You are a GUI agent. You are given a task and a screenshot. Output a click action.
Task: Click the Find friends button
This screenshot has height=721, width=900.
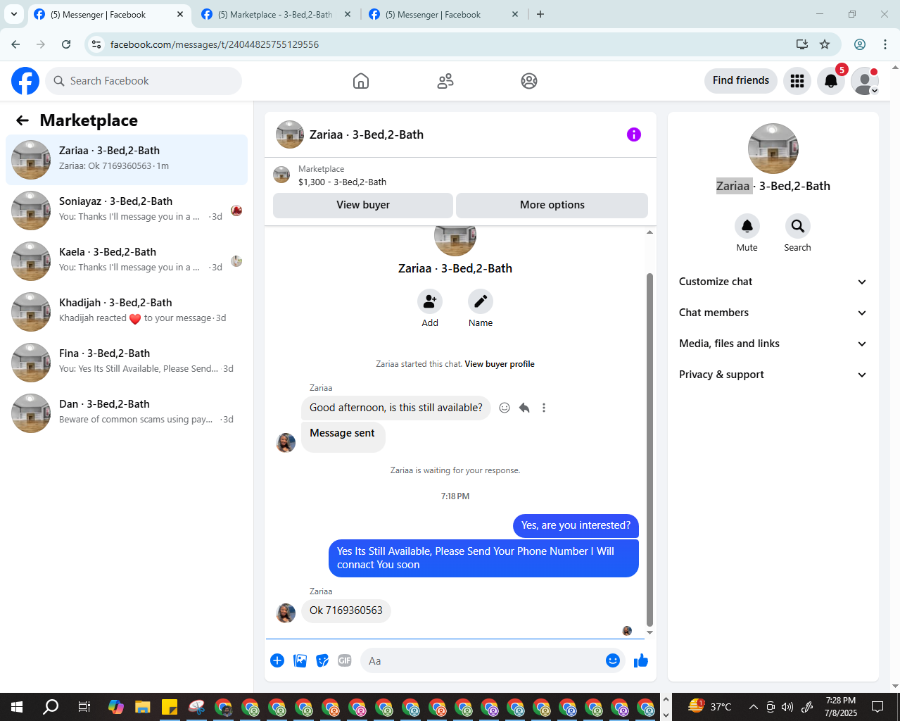(741, 80)
